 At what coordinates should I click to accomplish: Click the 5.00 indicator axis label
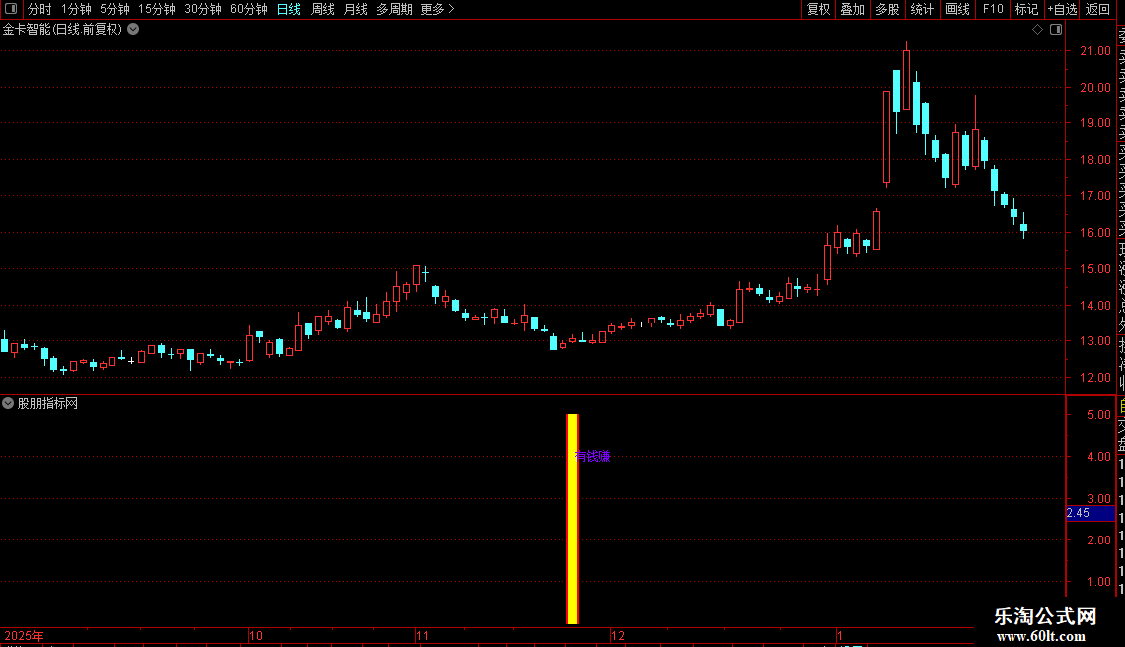click(x=1099, y=415)
